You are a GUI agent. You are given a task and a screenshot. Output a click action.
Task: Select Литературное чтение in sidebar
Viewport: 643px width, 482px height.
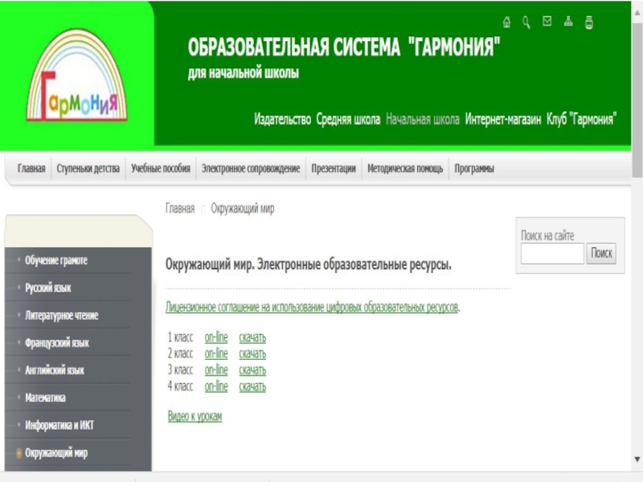tap(62, 315)
